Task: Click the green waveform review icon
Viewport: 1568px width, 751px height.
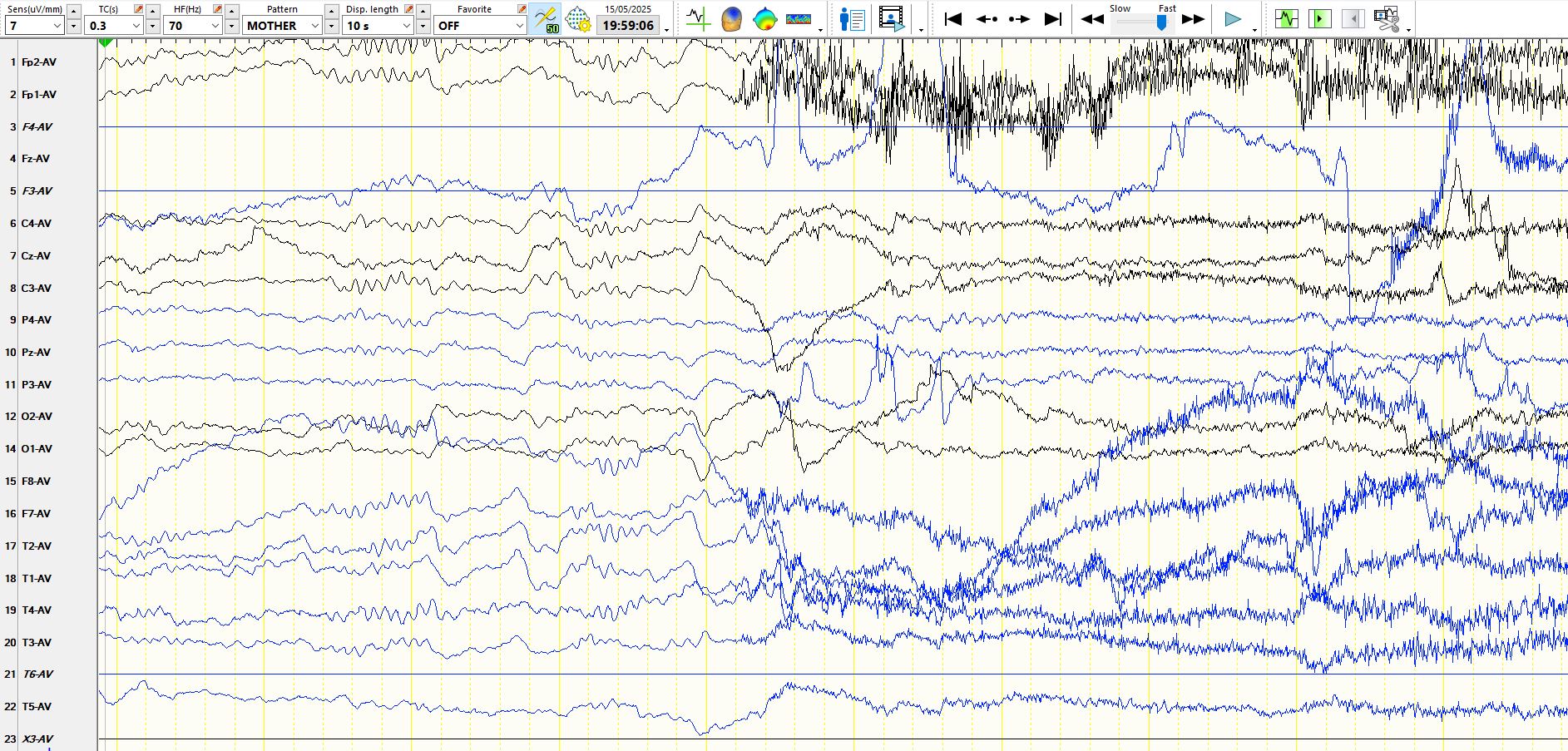Action: [1287, 18]
